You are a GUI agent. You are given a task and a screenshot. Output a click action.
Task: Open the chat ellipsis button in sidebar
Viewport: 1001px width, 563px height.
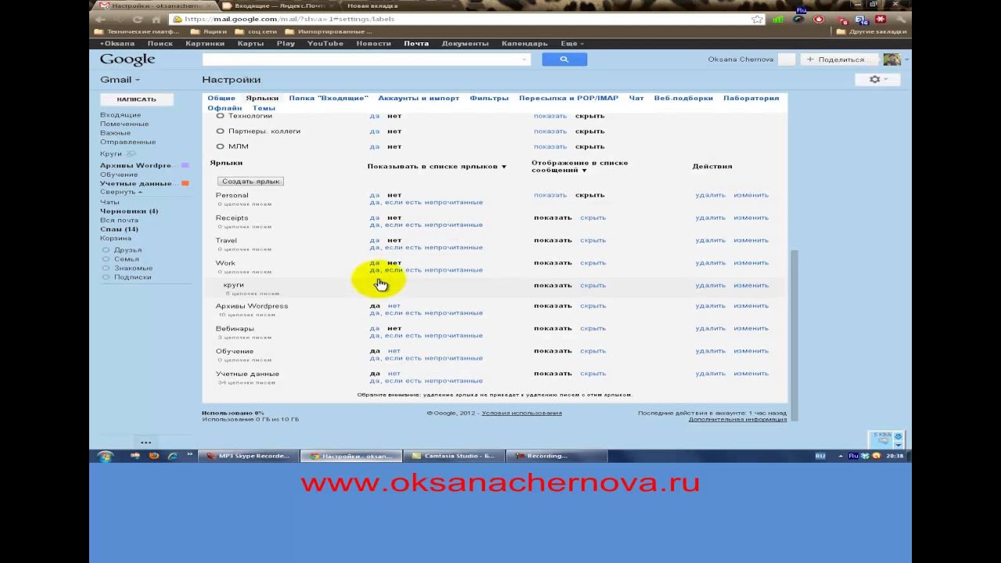point(145,443)
